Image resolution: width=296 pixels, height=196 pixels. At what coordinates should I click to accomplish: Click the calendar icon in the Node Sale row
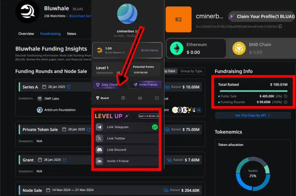(x=48, y=190)
